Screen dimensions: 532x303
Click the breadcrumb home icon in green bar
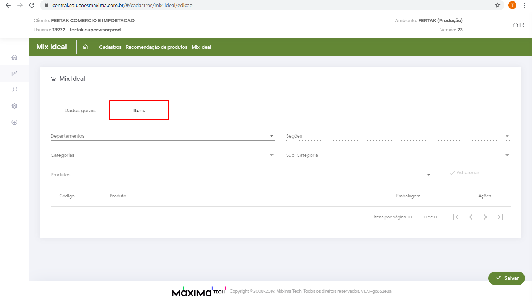pos(85,47)
